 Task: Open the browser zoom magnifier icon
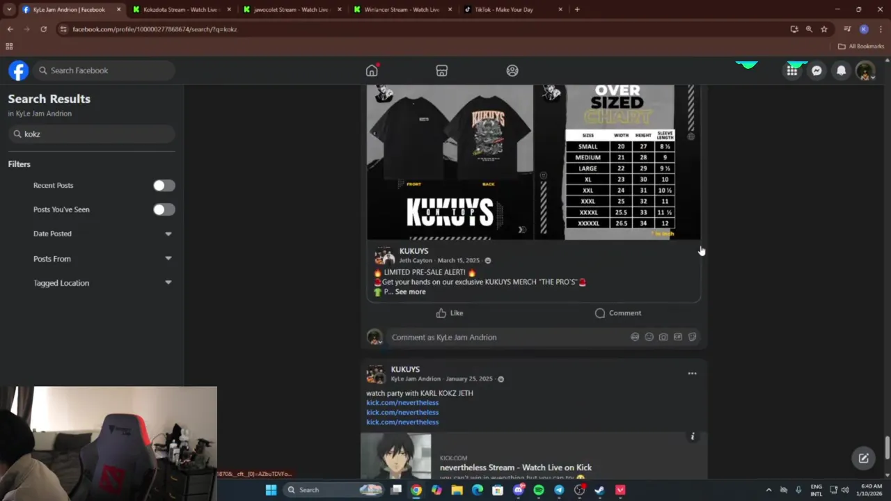tap(809, 29)
